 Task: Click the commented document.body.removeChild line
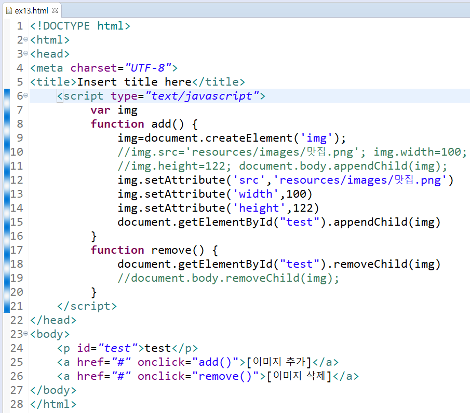229,278
